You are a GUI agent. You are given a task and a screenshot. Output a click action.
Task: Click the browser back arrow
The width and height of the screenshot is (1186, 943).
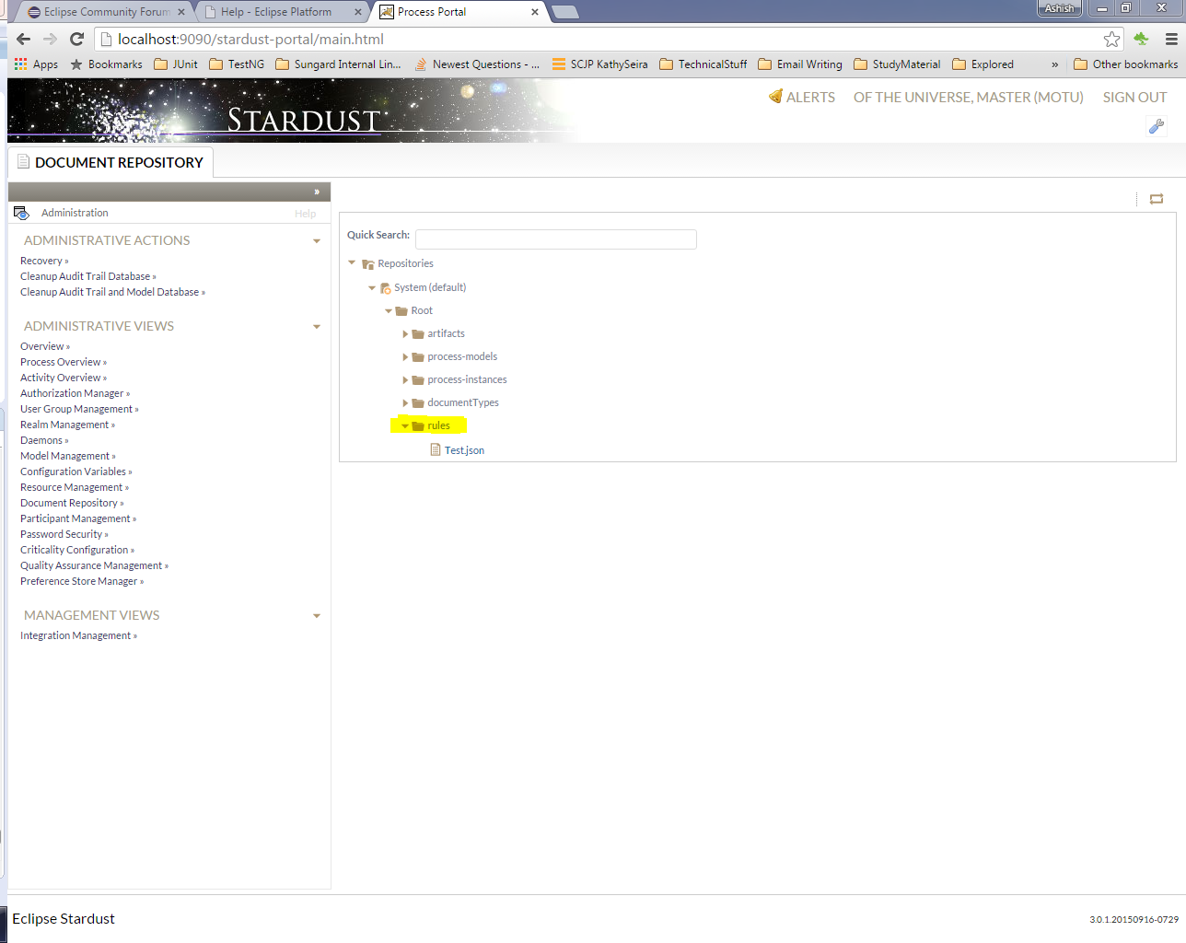[24, 39]
